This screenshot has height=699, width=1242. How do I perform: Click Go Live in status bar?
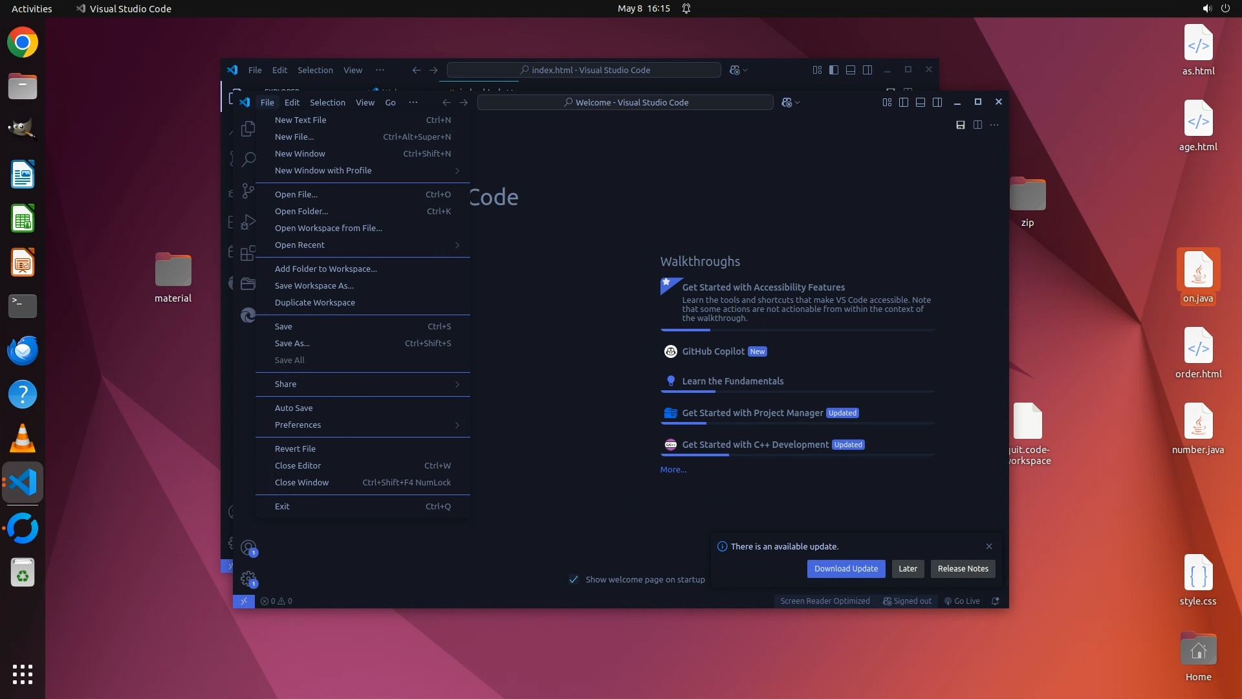(962, 601)
